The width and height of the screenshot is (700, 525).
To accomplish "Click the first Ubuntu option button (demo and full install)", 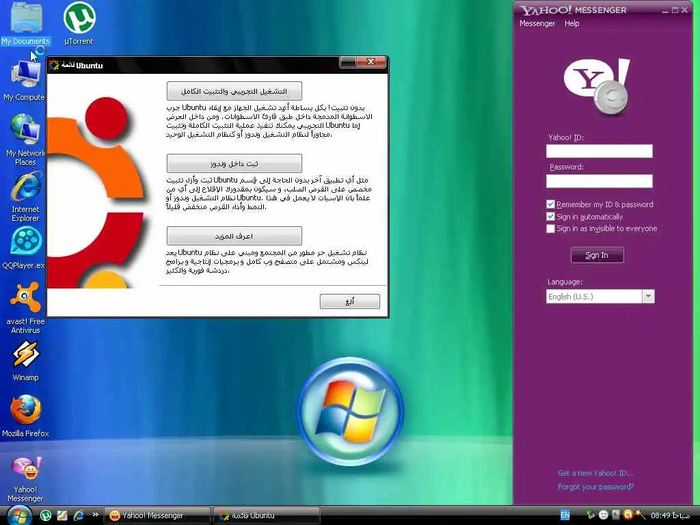I will tap(234, 91).
